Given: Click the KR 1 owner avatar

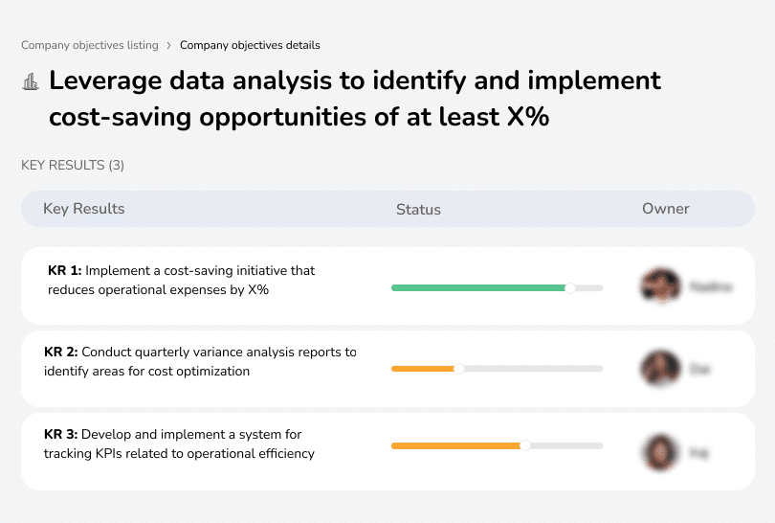Looking at the screenshot, I should pos(660,286).
